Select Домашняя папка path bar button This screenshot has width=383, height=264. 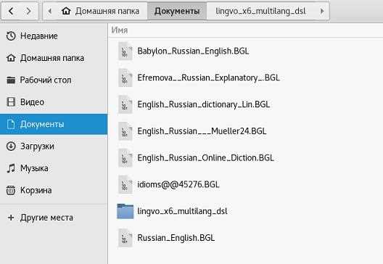tap(100, 11)
